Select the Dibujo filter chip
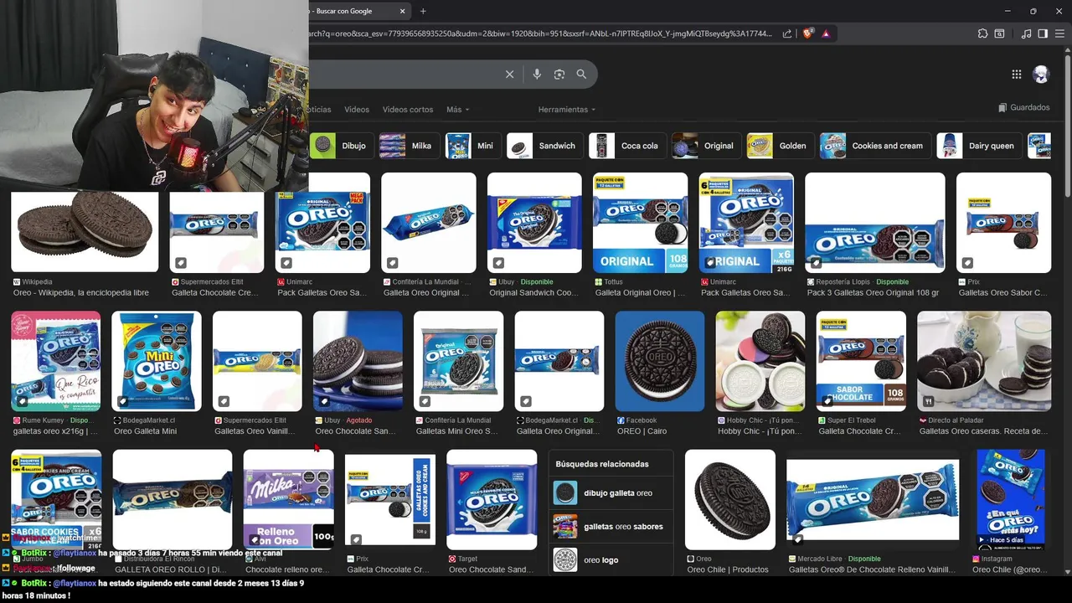The height and width of the screenshot is (603, 1072). (340, 146)
